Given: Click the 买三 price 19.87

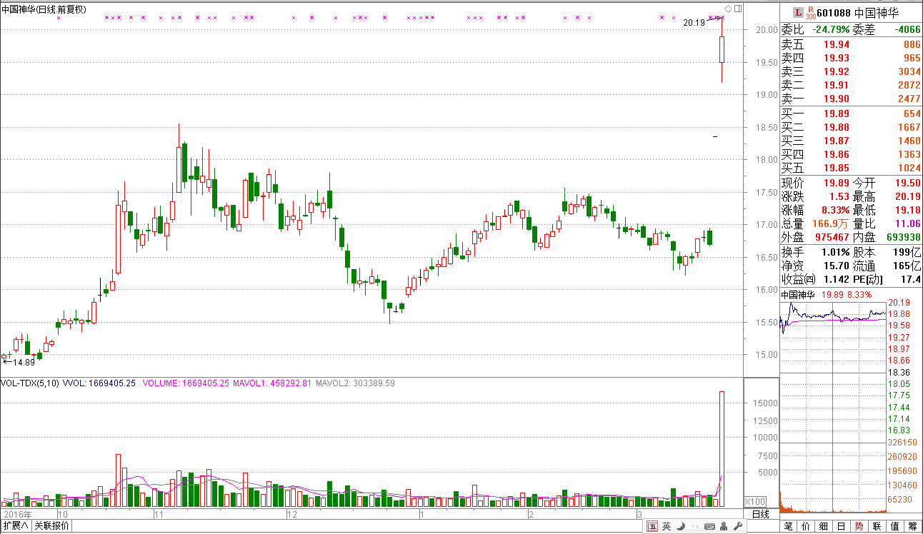Looking at the screenshot, I should (837, 141).
